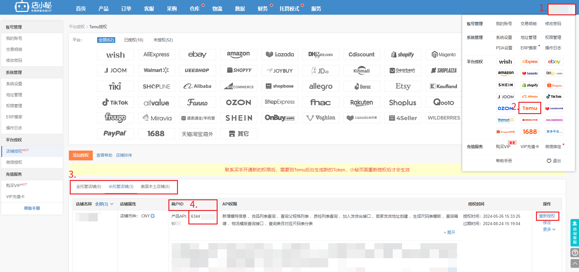Choose the Lazada platform tile in main grid
Screen dimensions: 579x272
click(x=280, y=55)
